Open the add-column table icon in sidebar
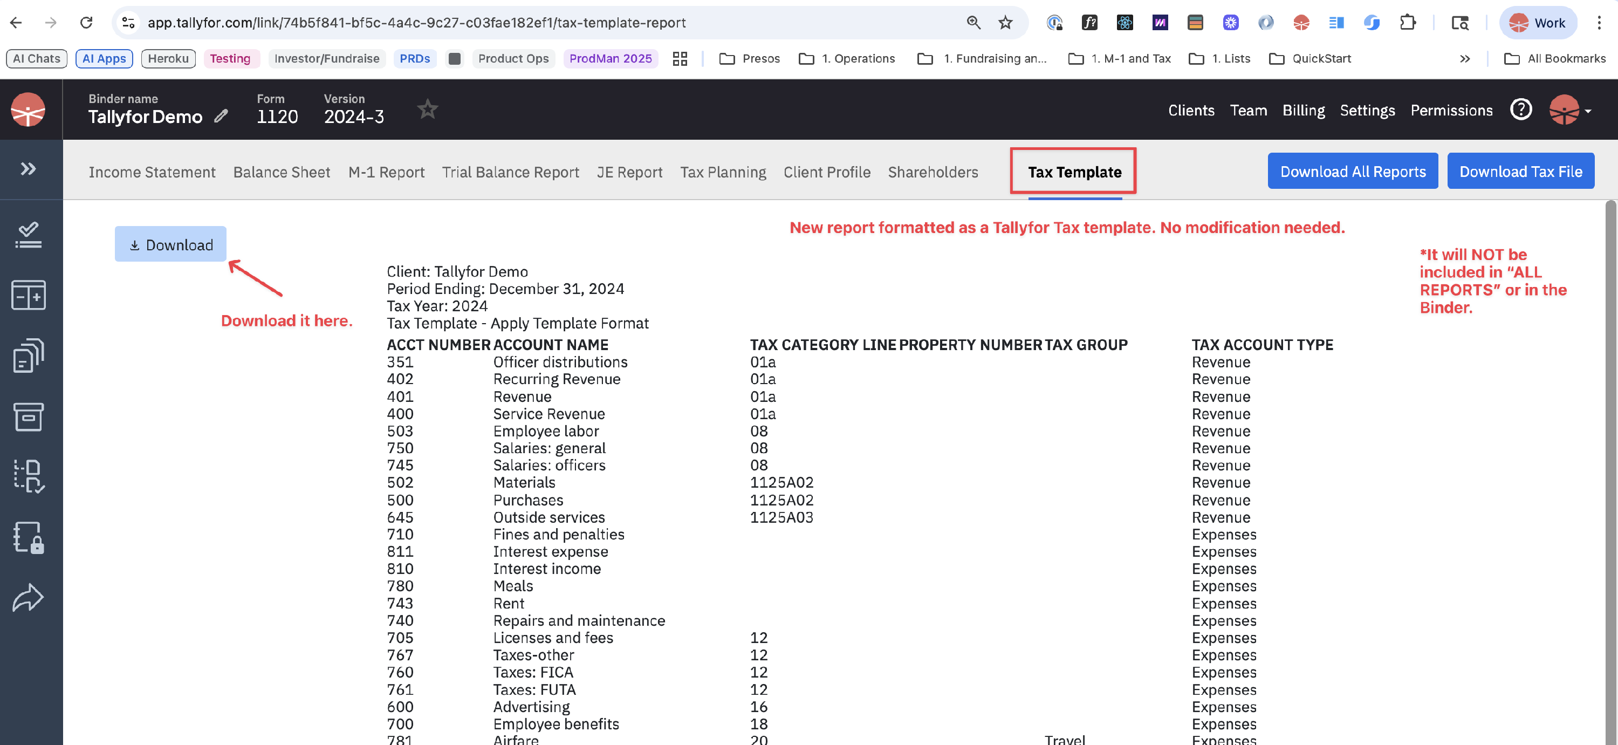The image size is (1618, 745). (x=28, y=295)
